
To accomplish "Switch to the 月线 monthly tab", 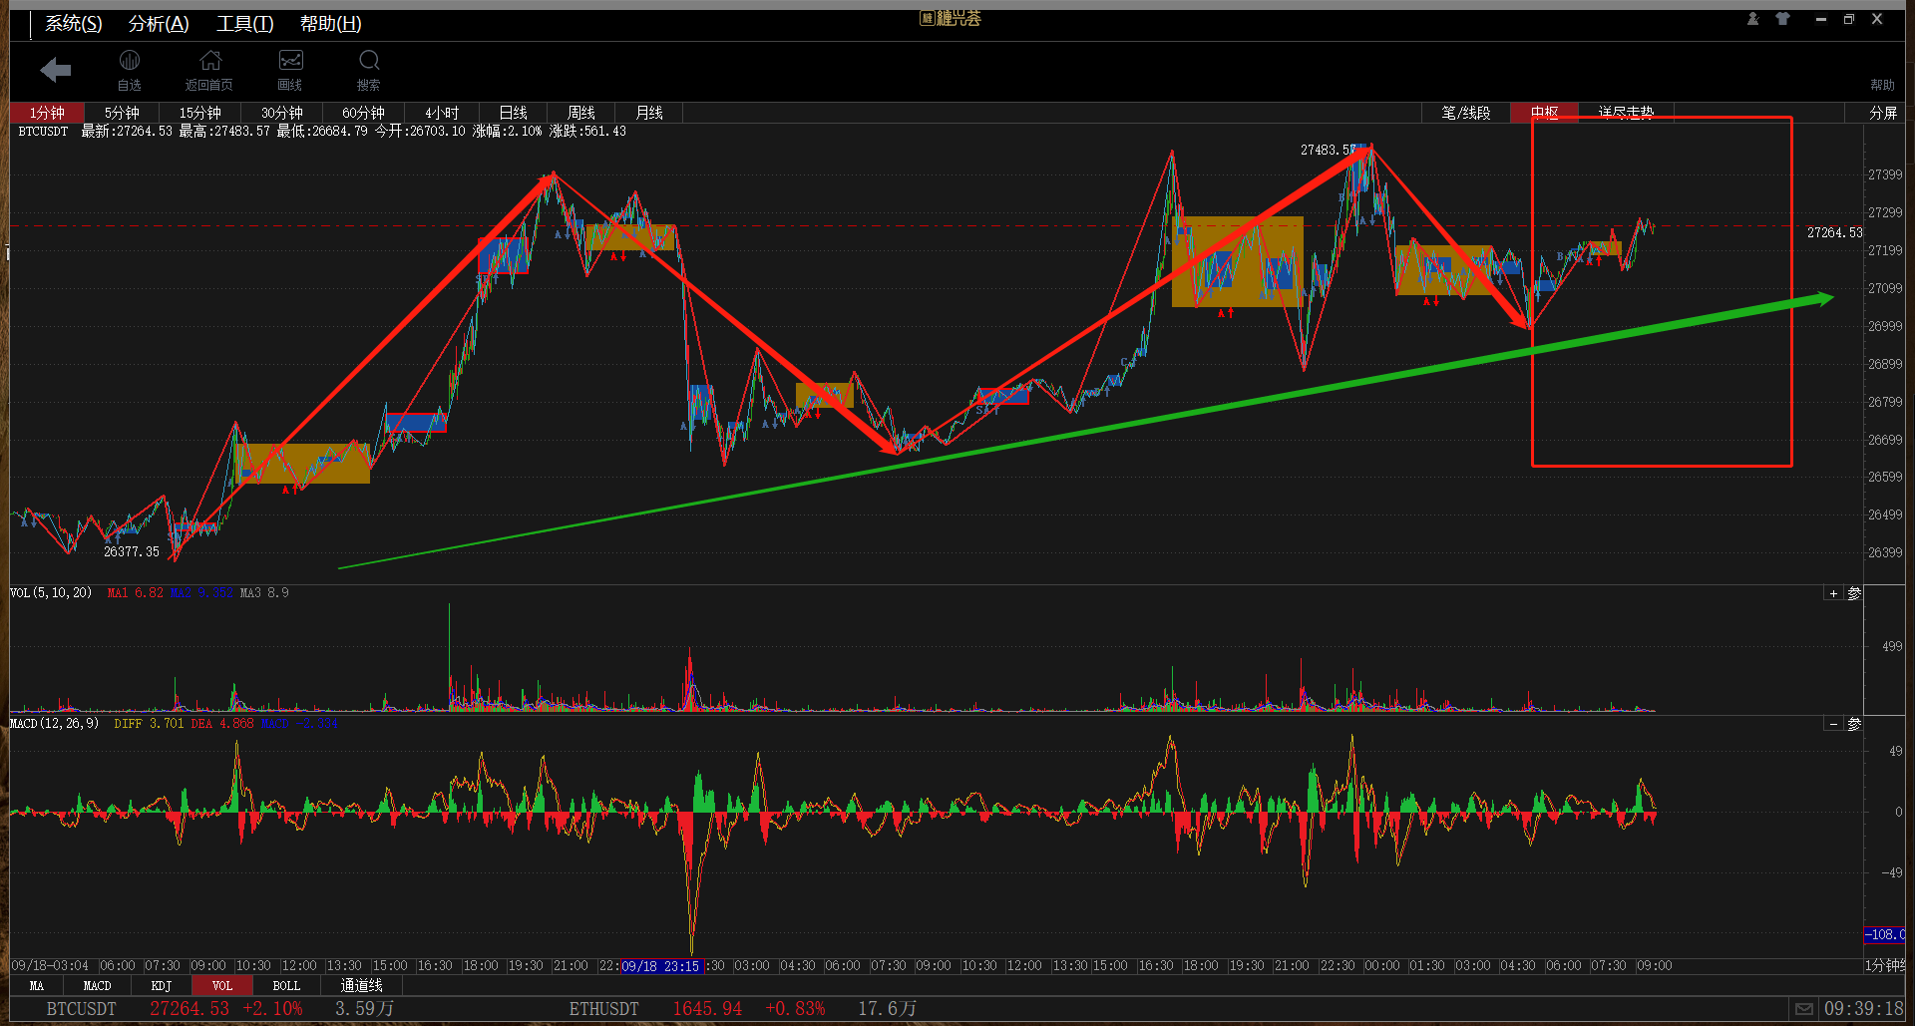I will 649,113.
